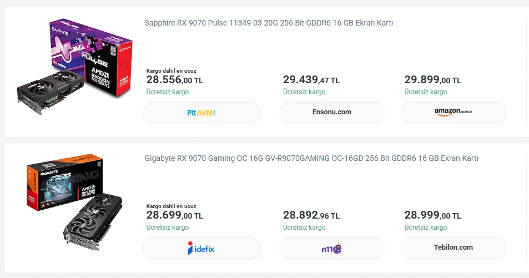Click Ücretsiz kargo under the 28.892,96 TL price
Viewport: 529px width, 278px height.
(x=304, y=228)
